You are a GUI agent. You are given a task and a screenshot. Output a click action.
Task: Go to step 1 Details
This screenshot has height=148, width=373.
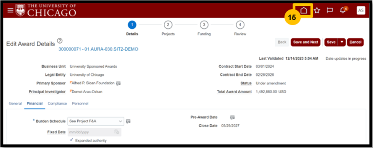tap(132, 24)
